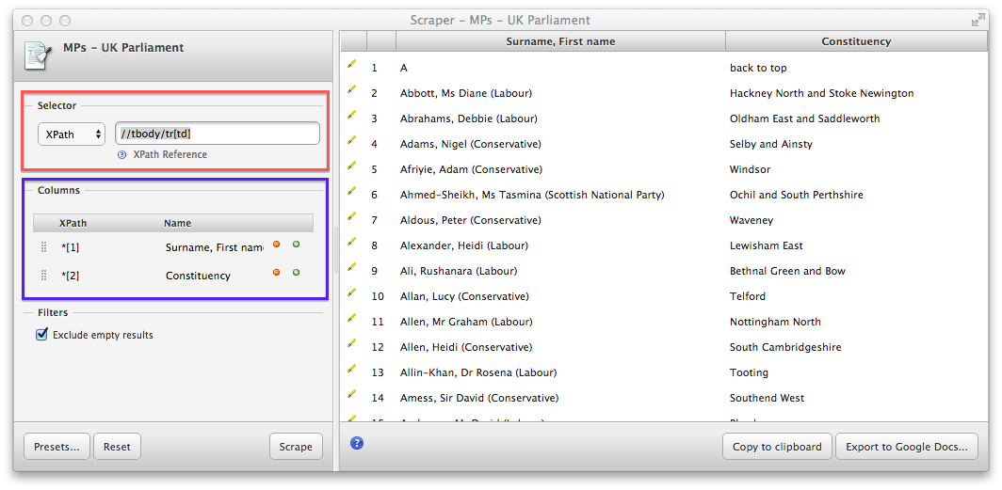Image resolution: width=1002 pixels, height=490 pixels.
Task: Click the Scrape button
Action: [x=296, y=447]
